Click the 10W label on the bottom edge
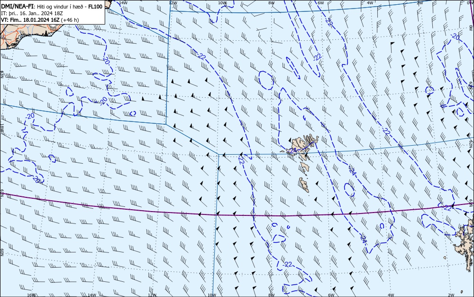474x297 pixels. [x=212, y=295]
